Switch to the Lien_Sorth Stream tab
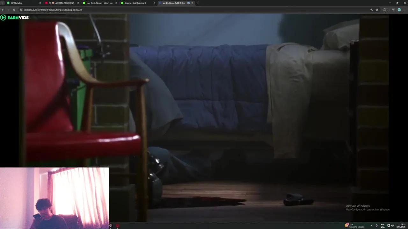The width and height of the screenshot is (408, 229). [x=99, y=3]
